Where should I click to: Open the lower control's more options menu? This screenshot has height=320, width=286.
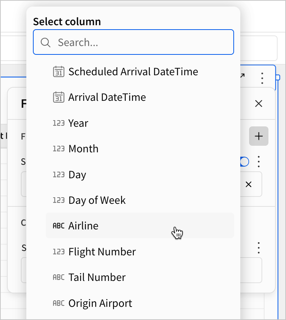(x=259, y=248)
